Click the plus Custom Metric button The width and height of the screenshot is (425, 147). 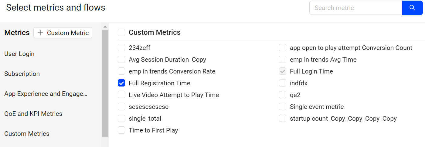[x=63, y=33]
